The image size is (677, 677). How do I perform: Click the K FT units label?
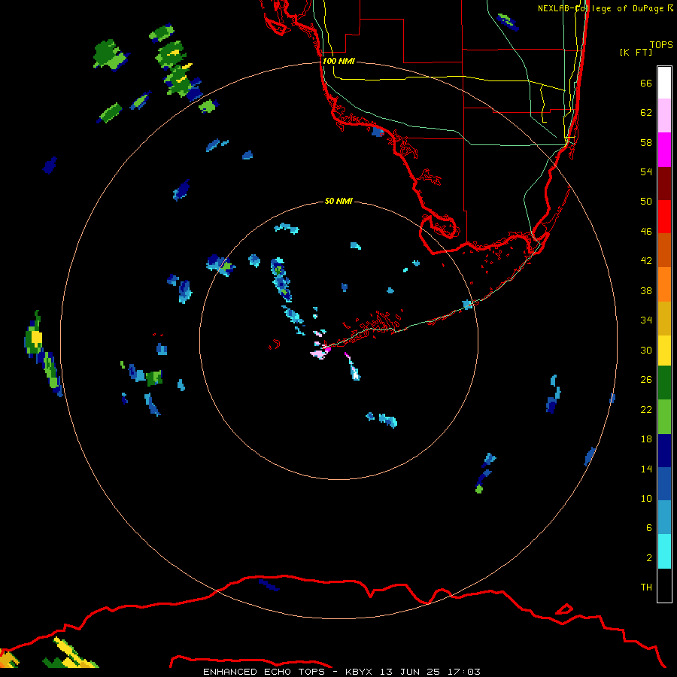click(636, 52)
